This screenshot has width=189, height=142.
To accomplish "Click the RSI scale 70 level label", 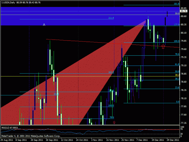I will pos(182,129).
